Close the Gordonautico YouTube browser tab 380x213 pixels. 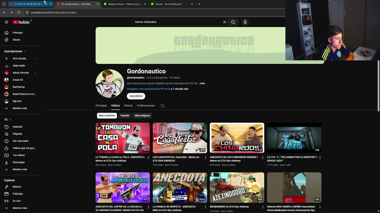click(98, 4)
